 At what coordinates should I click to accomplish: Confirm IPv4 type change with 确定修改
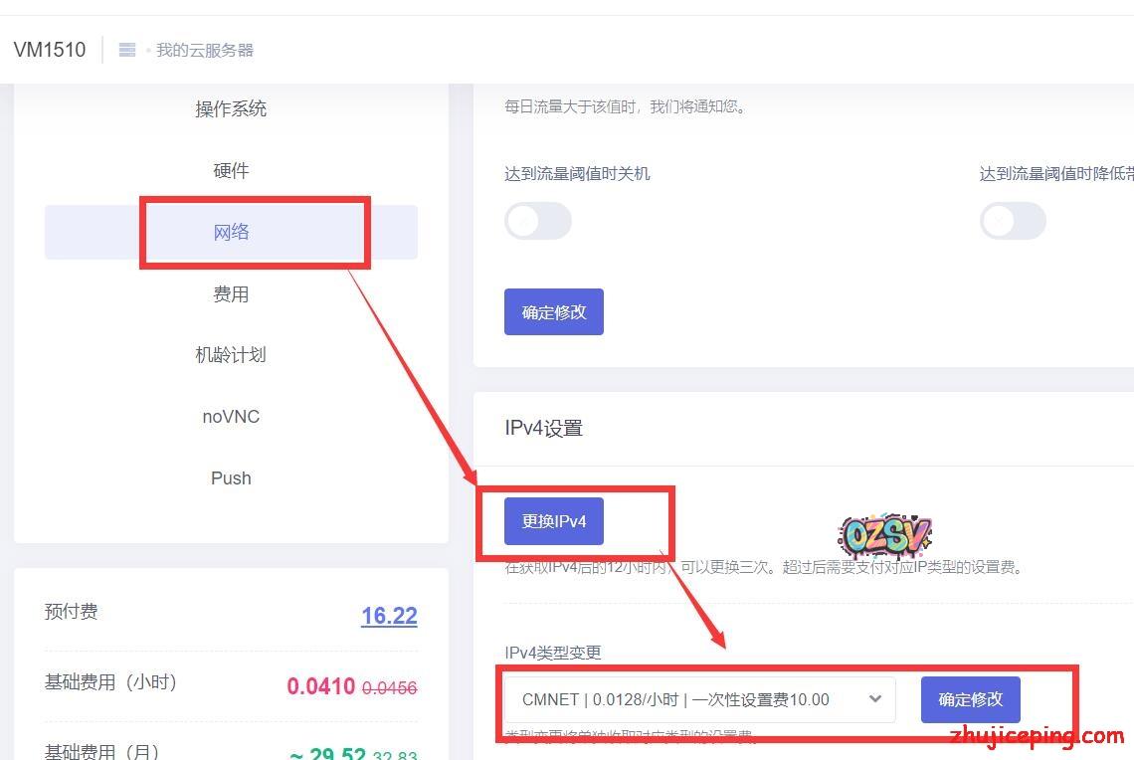[x=970, y=699]
